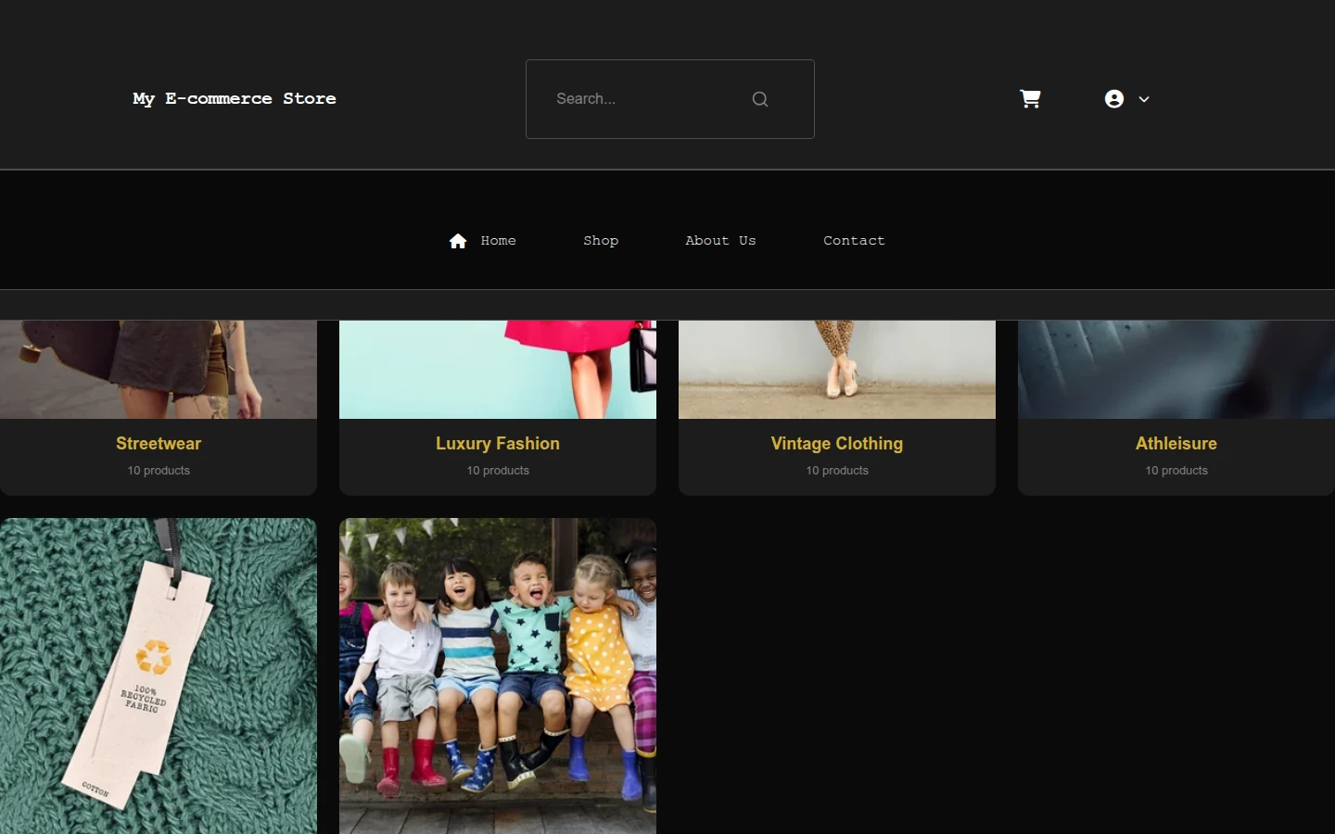1335x834 pixels.
Task: Click the My E-commerce Store logo
Action: tap(235, 98)
